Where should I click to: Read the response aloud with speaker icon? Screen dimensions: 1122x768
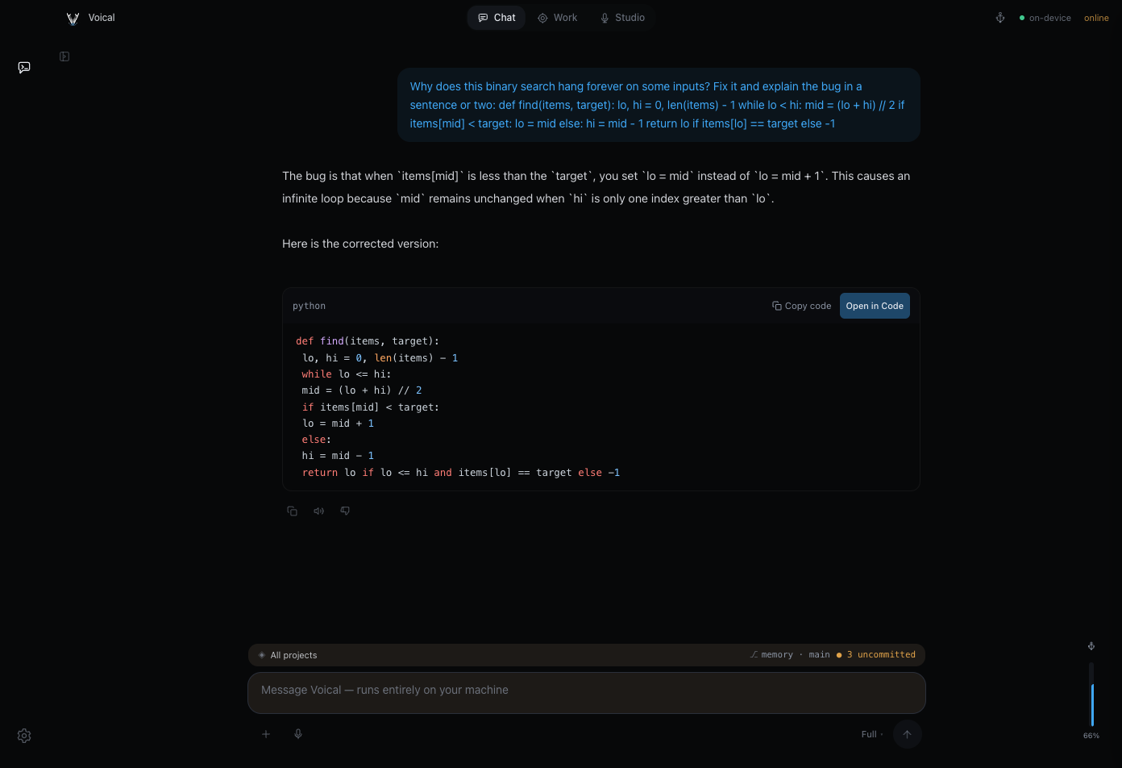point(318,511)
